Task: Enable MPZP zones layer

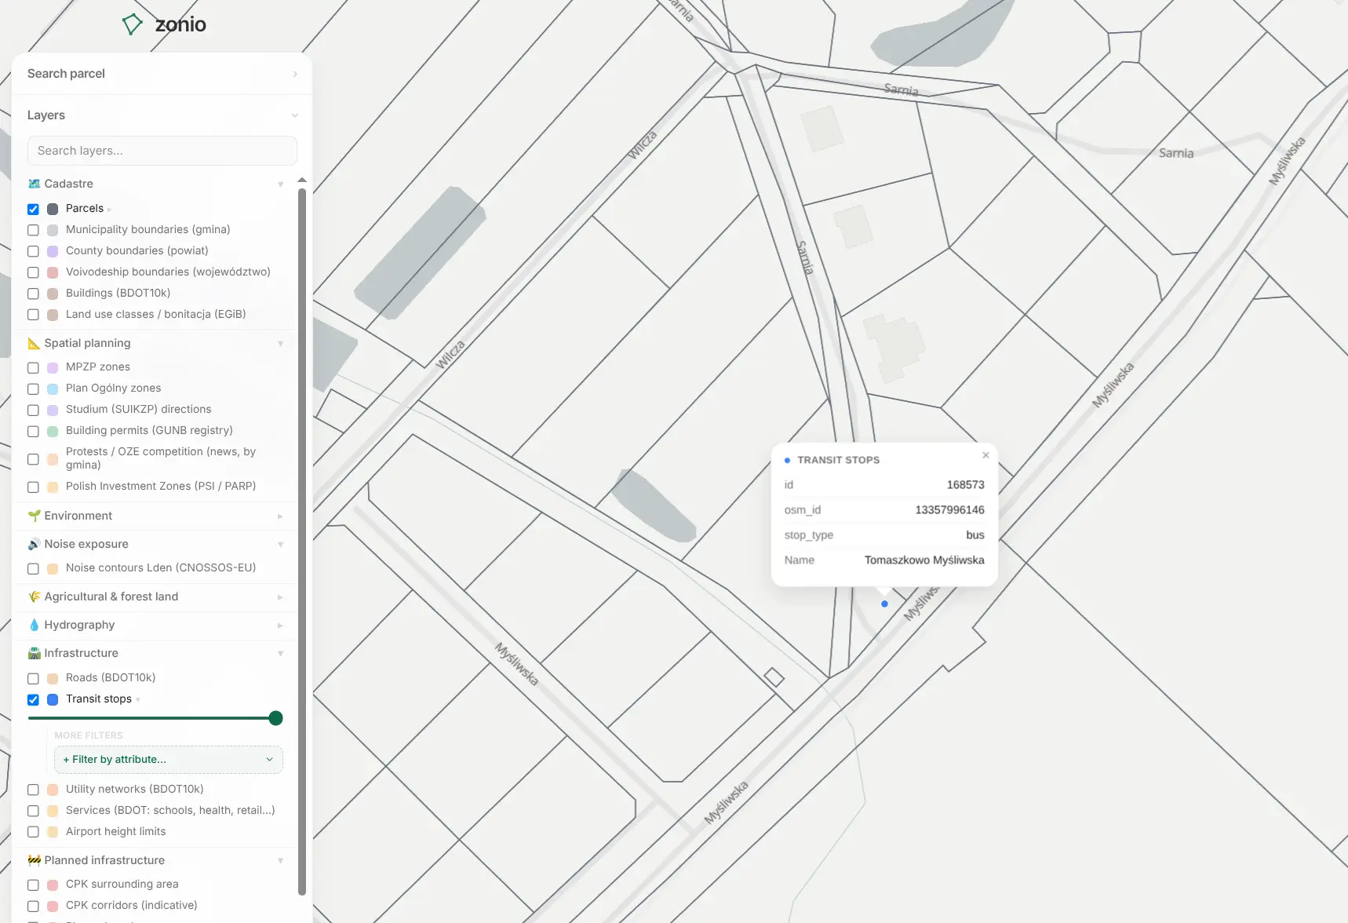Action: [x=33, y=367]
